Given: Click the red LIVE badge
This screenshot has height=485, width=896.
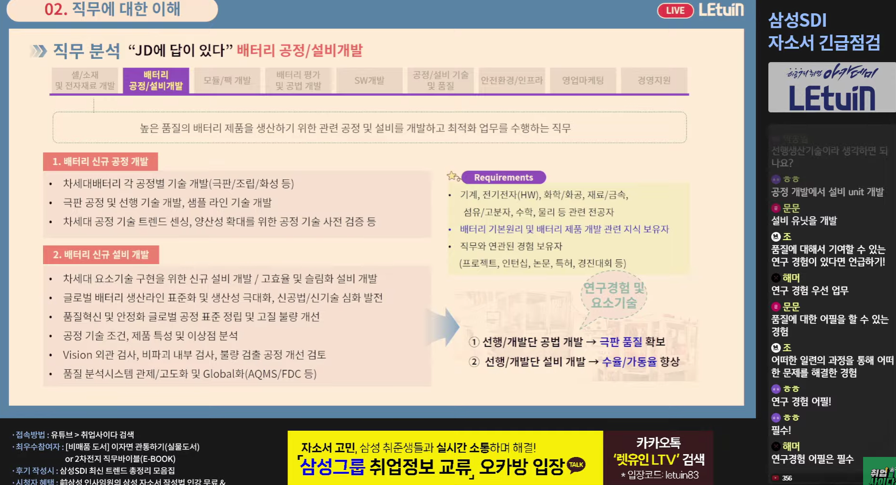Looking at the screenshot, I should [x=675, y=11].
